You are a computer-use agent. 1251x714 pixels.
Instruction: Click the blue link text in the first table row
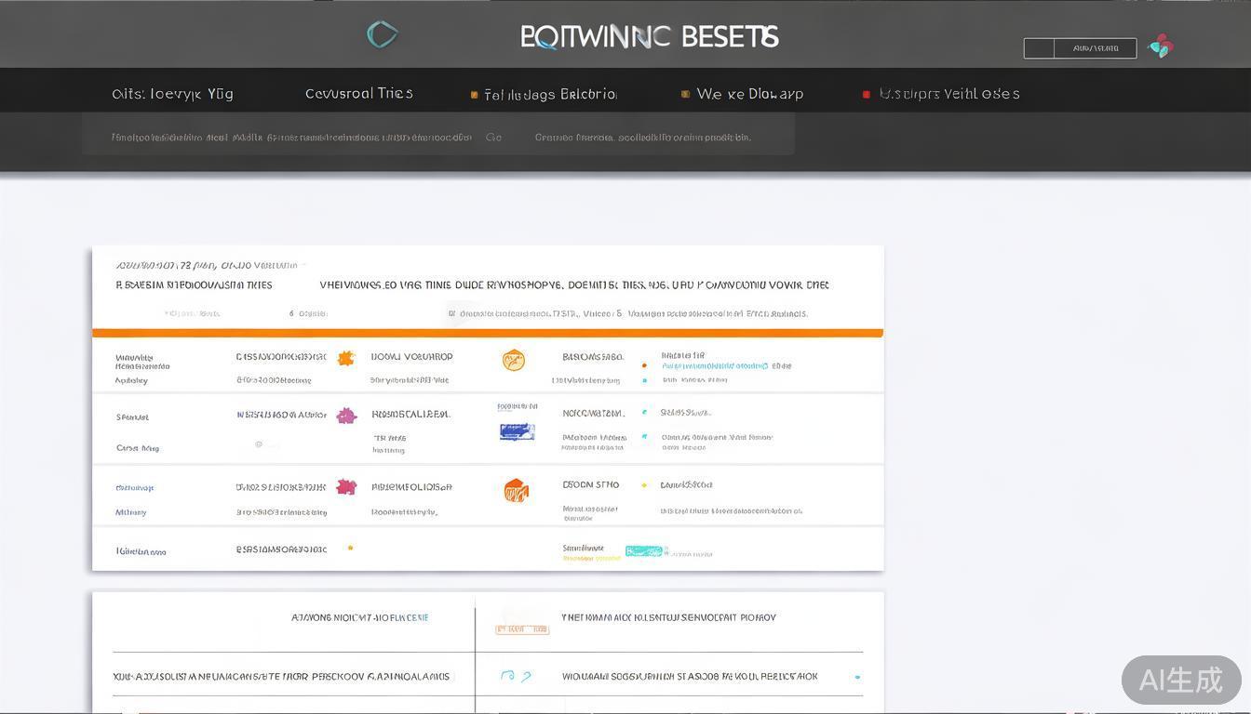tap(715, 366)
